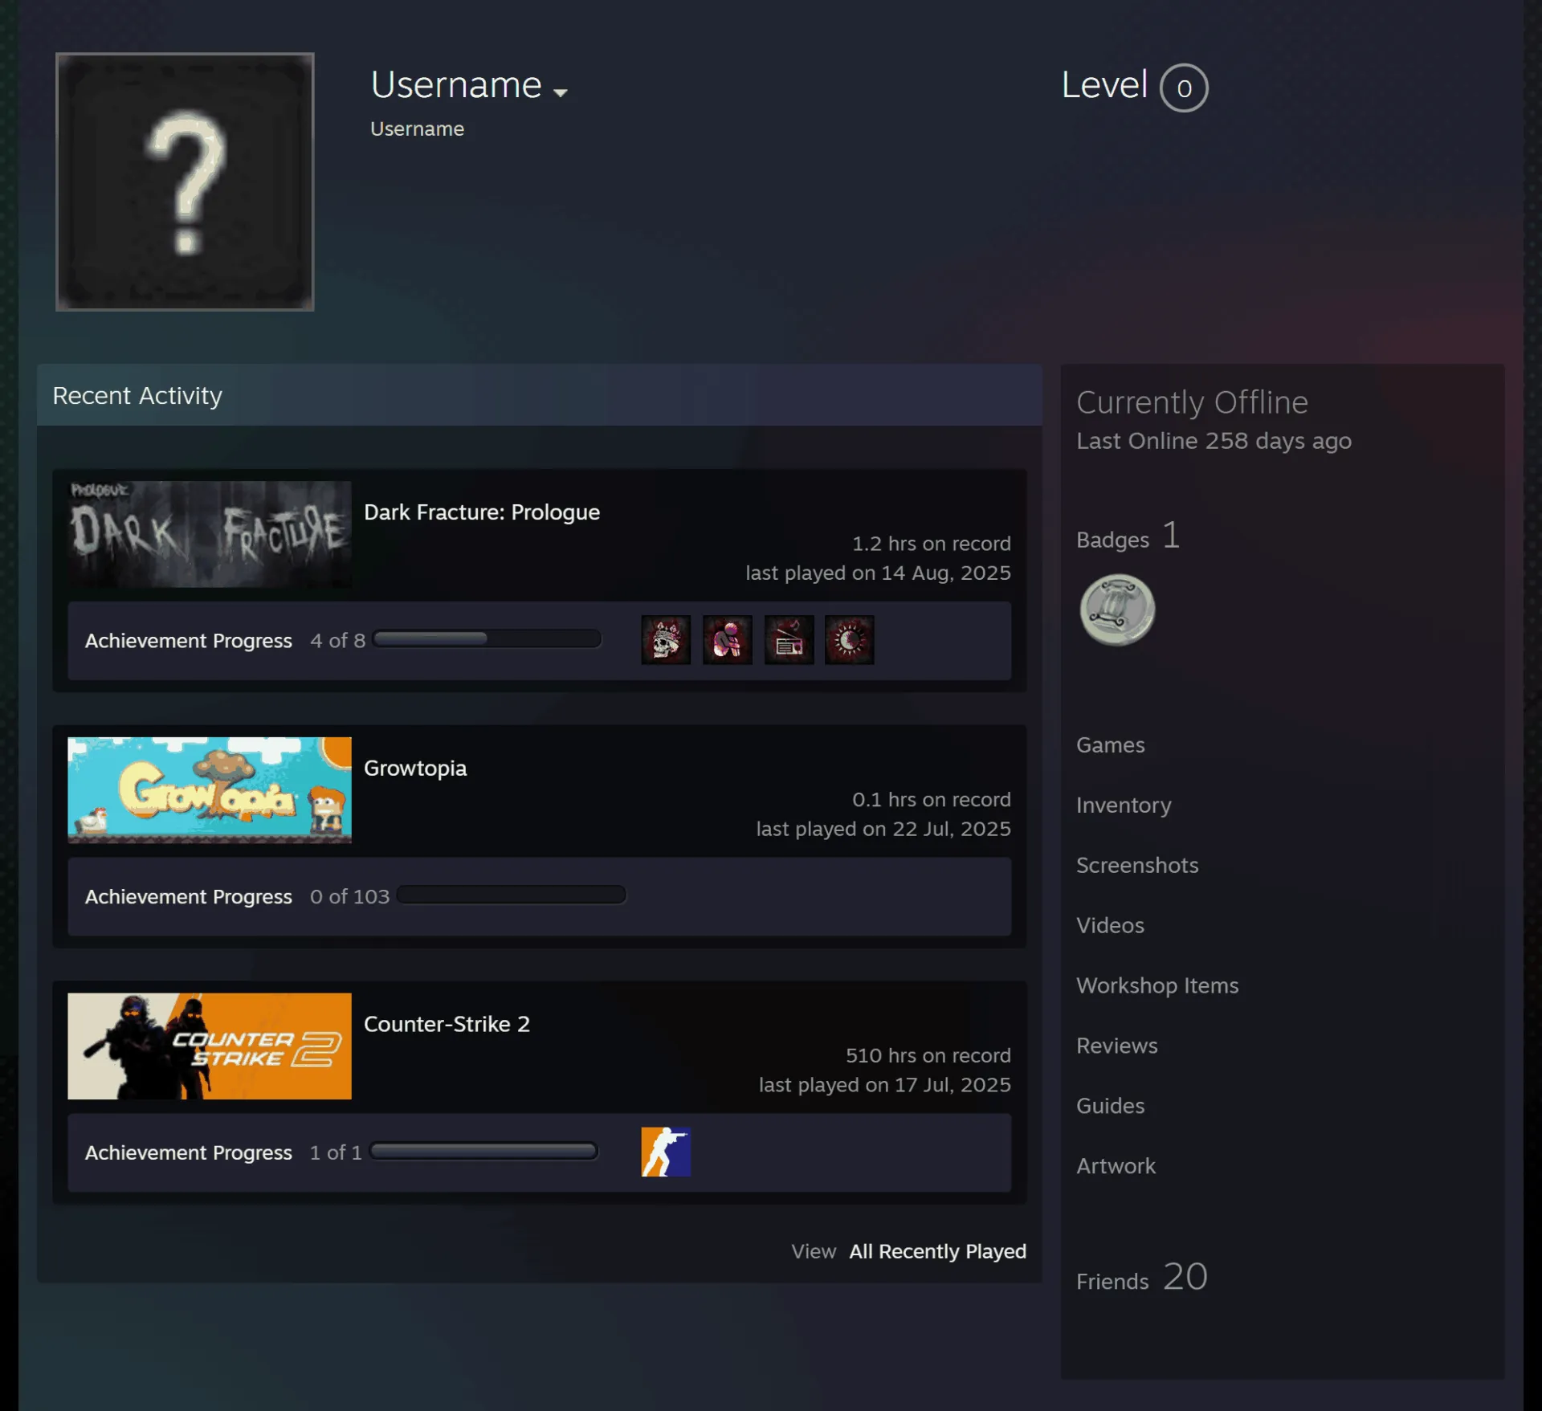View the skull achievement icon for Dark Fracture

click(x=665, y=640)
